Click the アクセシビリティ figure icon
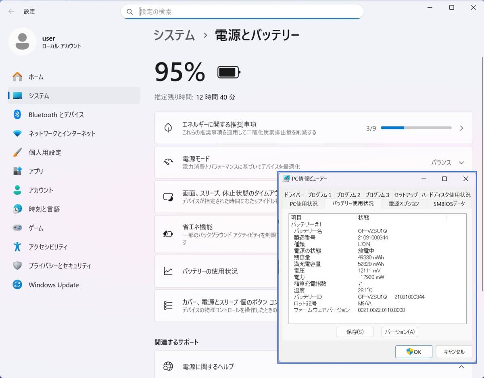 coord(17,247)
